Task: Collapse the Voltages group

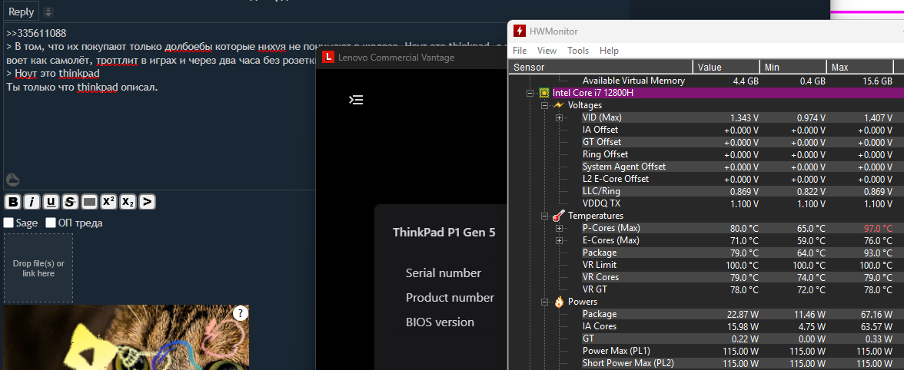Action: point(544,105)
